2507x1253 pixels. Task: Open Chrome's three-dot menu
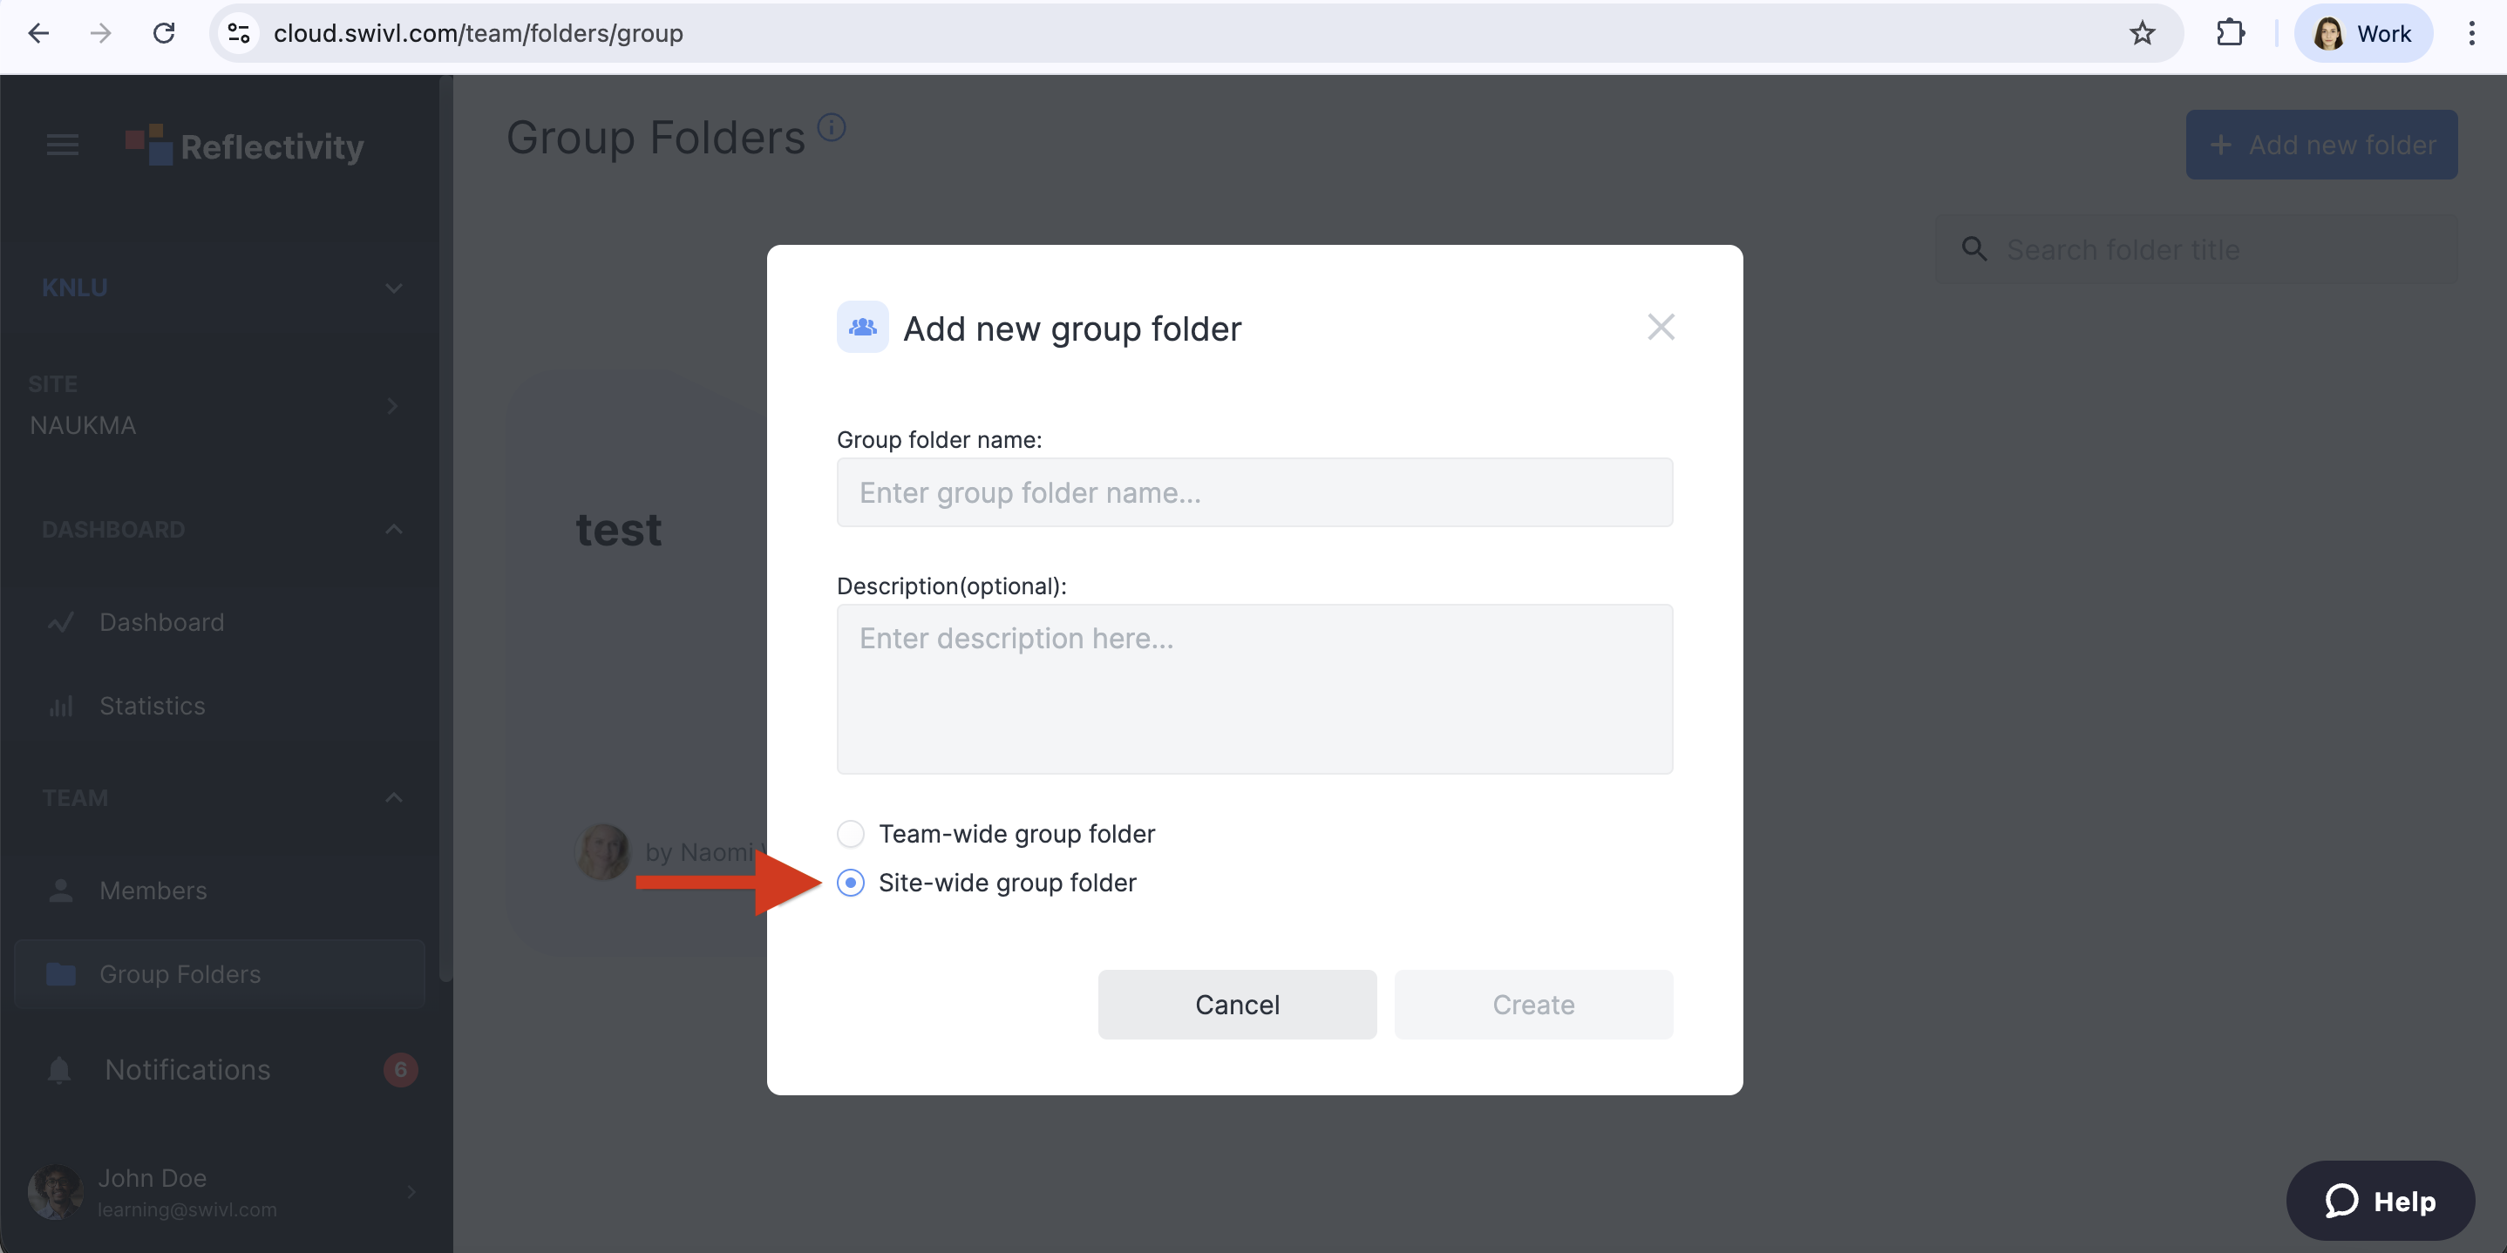(2471, 33)
